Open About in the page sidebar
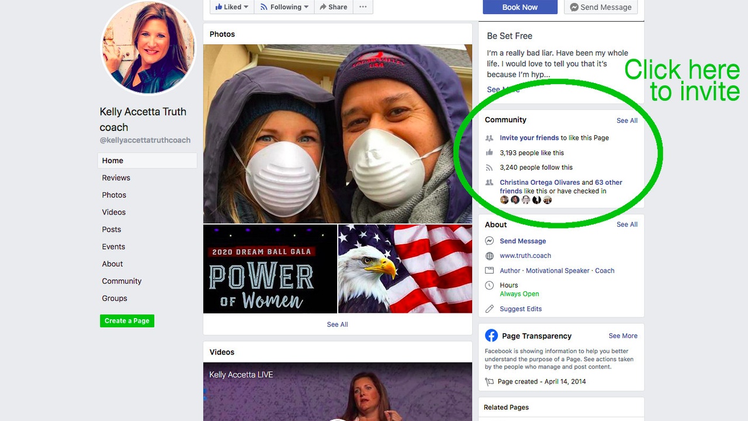 pyautogui.click(x=112, y=264)
